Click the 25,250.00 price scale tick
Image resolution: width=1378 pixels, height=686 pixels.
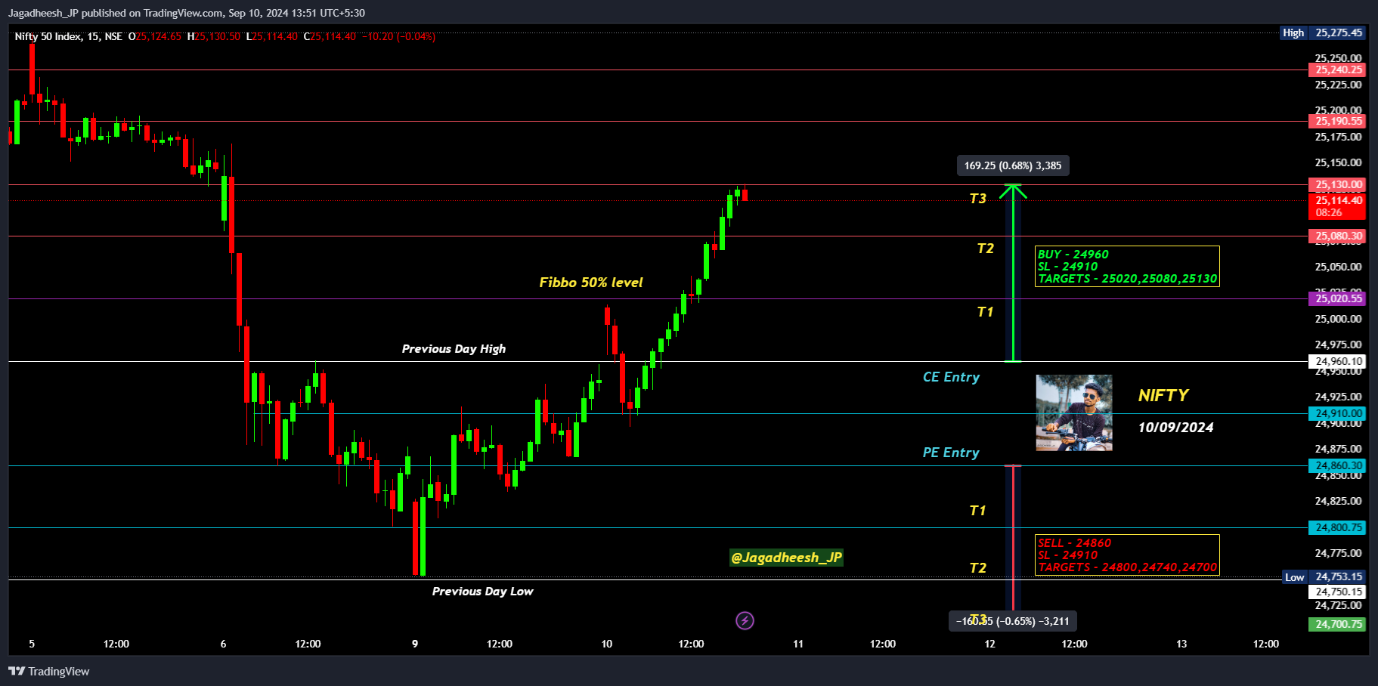[1338, 58]
